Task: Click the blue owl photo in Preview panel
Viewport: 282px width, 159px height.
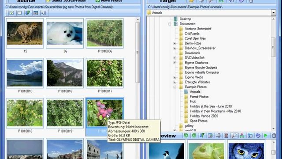Action: 246,151
